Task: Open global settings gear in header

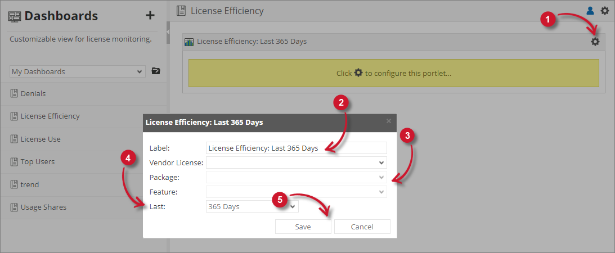Action: pos(605,11)
